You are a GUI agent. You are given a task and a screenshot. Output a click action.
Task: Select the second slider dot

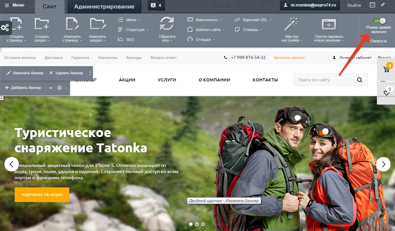197,224
